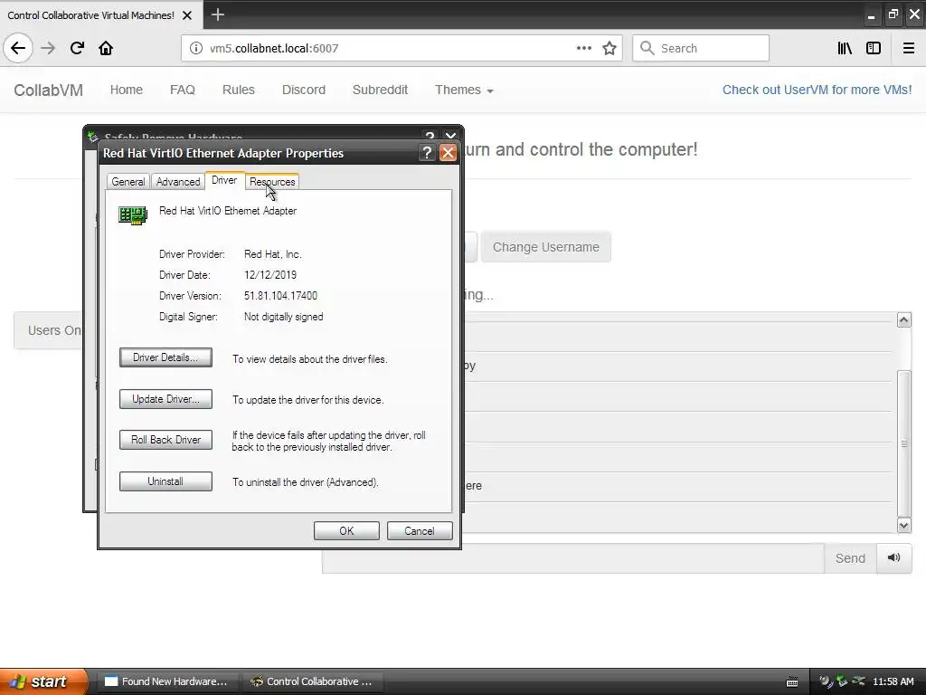Click the network adapter card icon
Screen dimensions: 926x695
pyautogui.click(x=133, y=215)
